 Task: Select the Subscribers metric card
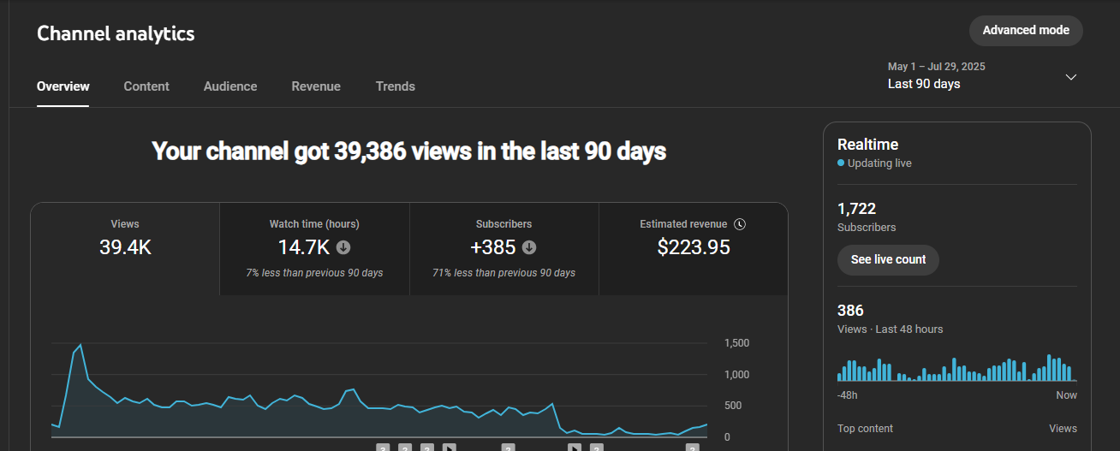point(503,249)
